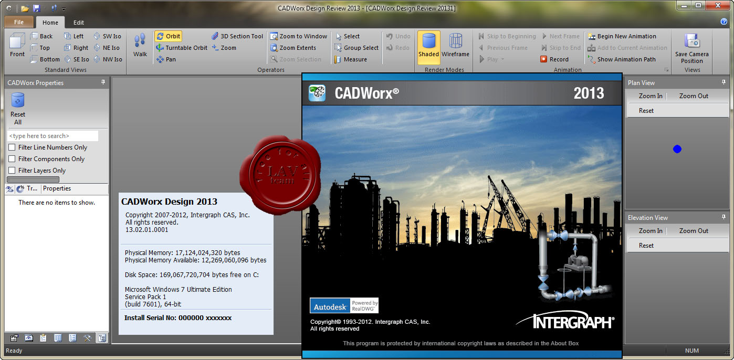Screen dimensions: 734x360
Task: Activate the Walk tool
Action: pyautogui.click(x=140, y=45)
